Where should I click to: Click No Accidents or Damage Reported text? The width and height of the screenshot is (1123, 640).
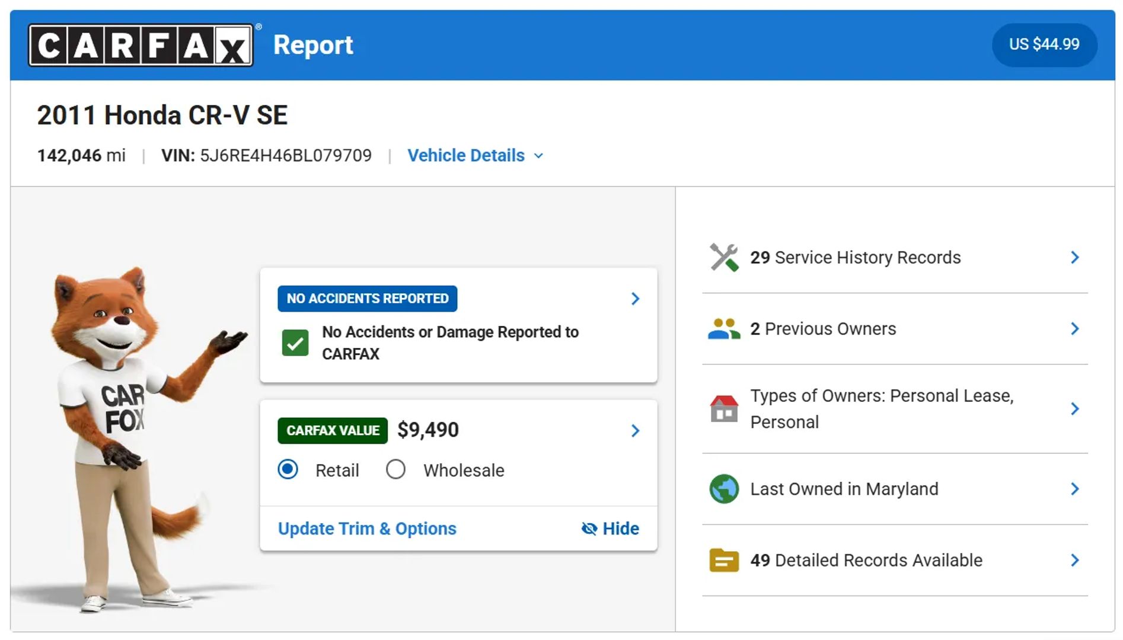451,343
